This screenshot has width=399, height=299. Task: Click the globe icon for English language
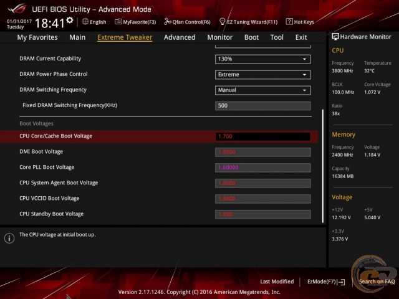click(x=85, y=22)
